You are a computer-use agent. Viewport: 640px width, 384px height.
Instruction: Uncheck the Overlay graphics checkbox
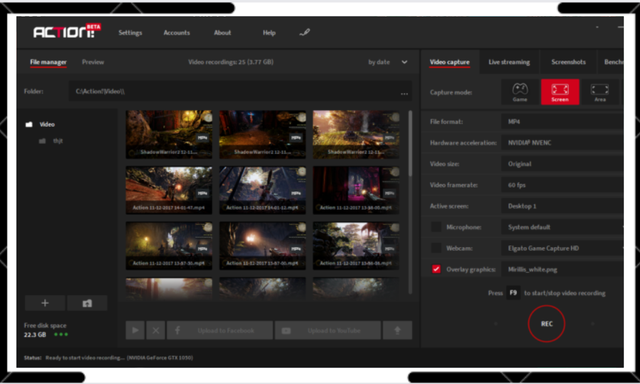(x=436, y=269)
